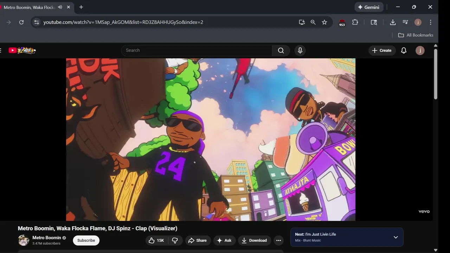This screenshot has width=450, height=253.
Task: Click the video player to pause
Action: click(x=211, y=140)
